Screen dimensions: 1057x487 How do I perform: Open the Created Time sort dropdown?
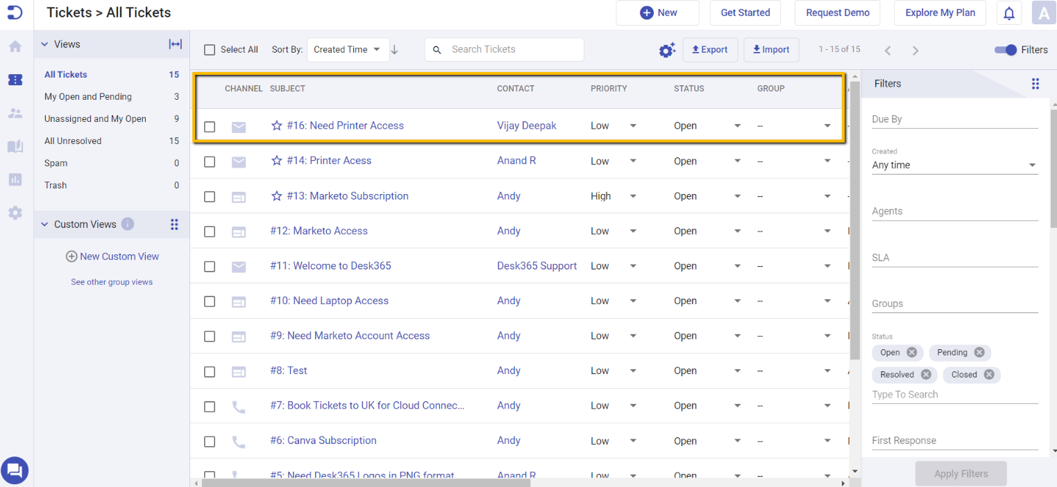coord(348,49)
